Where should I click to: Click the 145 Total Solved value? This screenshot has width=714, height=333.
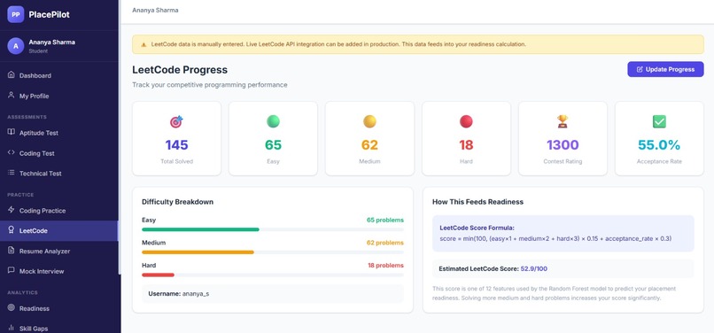176,145
